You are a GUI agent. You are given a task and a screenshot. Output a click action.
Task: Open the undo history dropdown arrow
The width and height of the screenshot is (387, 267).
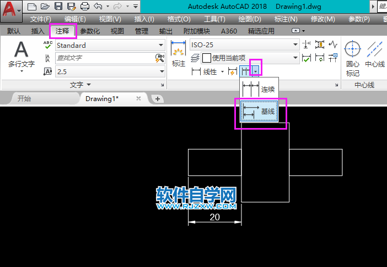(x=108, y=7)
